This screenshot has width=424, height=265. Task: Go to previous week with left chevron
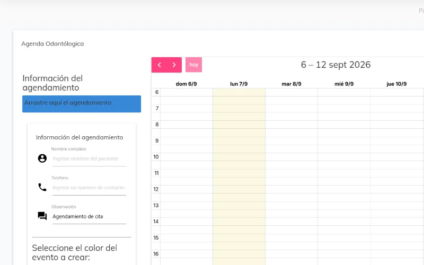point(160,65)
